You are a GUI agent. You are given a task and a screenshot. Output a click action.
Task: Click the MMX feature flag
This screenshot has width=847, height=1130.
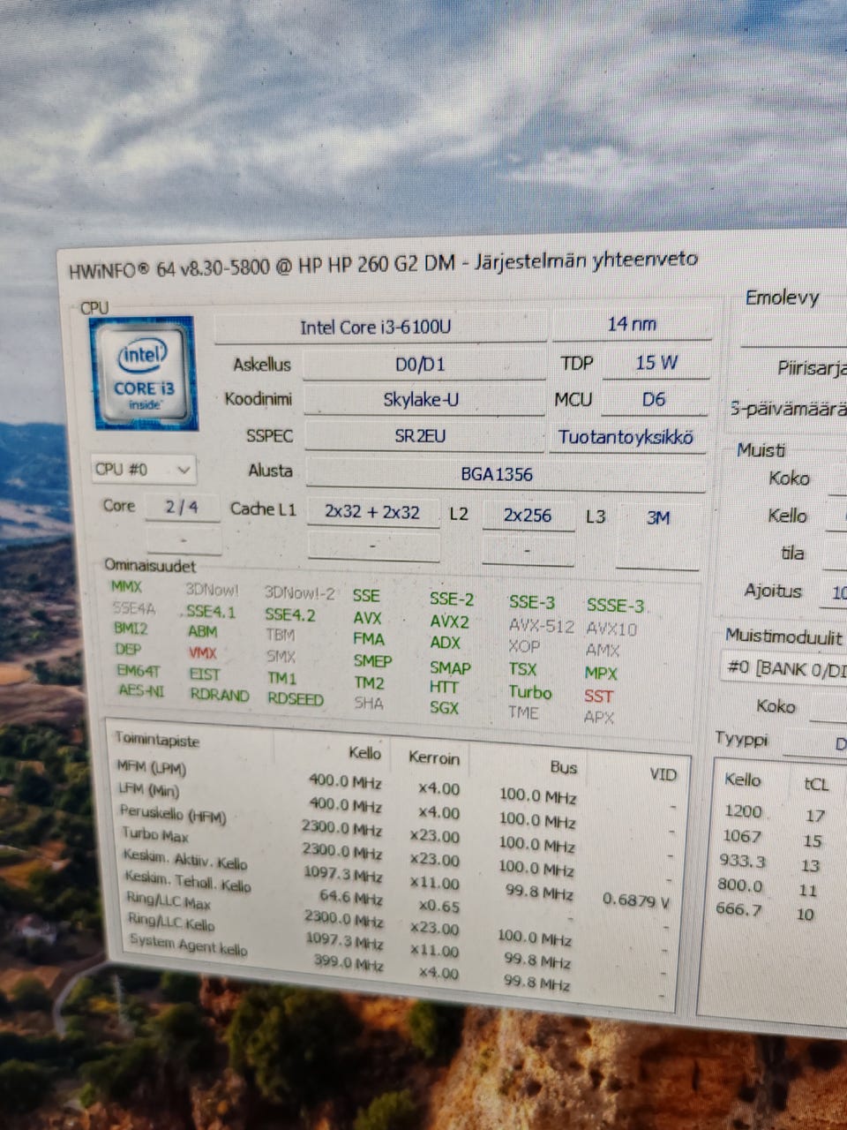point(126,586)
